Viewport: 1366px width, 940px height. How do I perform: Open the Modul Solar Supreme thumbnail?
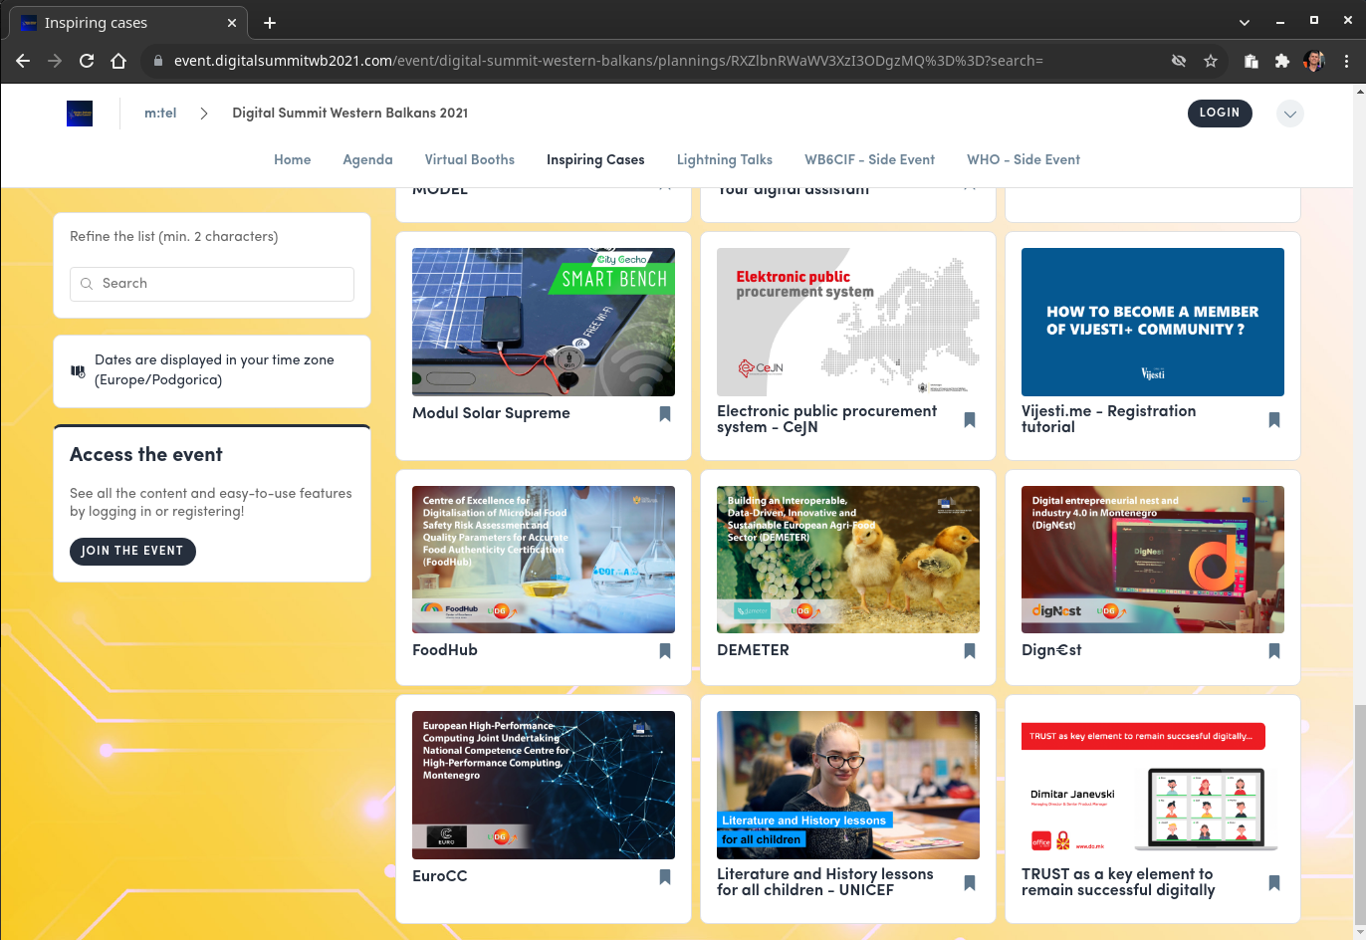pyautogui.click(x=544, y=322)
